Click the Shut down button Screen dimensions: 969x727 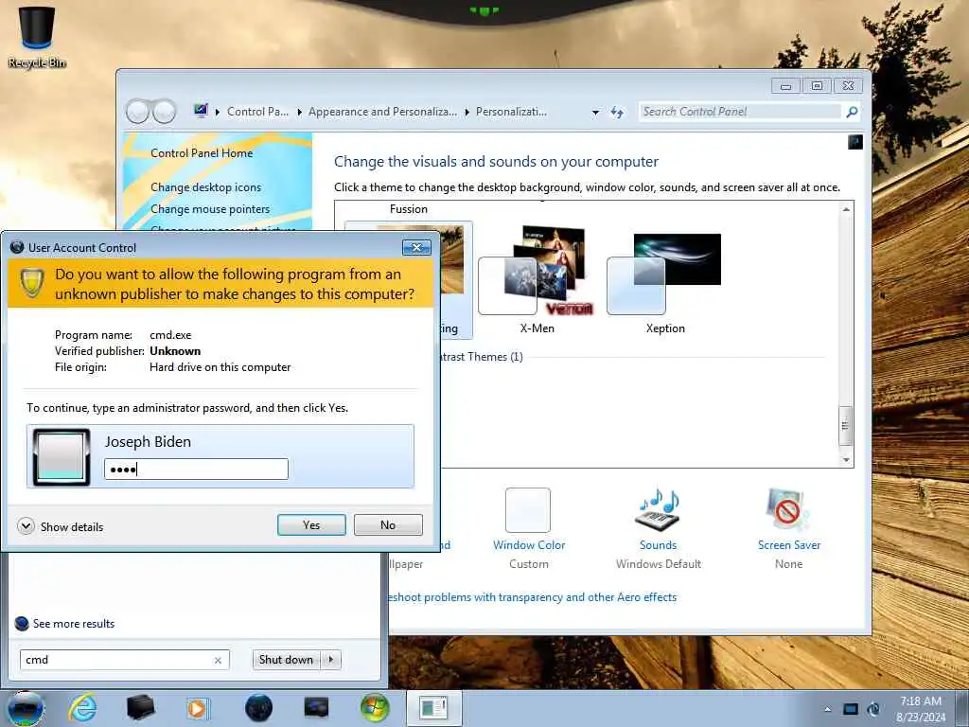(x=286, y=660)
